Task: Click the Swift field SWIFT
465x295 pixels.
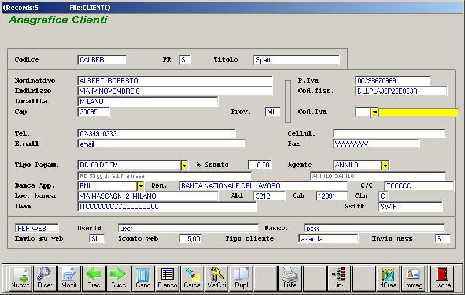Action: (411, 206)
